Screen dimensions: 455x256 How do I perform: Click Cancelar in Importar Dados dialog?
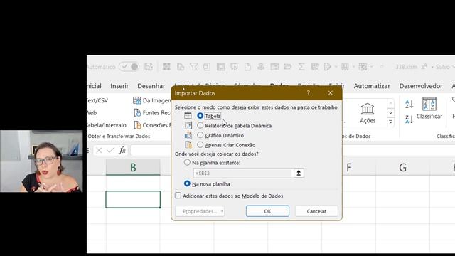(316, 211)
